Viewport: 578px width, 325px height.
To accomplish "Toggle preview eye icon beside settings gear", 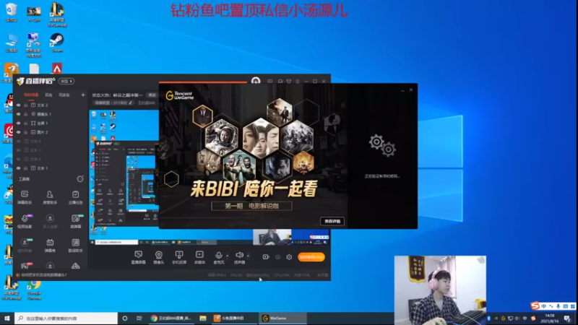I will tap(277, 257).
